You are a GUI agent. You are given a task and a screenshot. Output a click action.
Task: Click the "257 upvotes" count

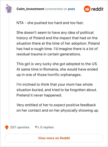click(20, 127)
